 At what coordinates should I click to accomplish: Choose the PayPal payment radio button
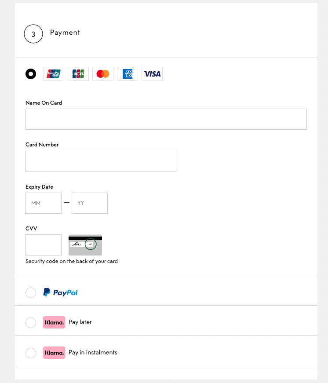(x=31, y=293)
